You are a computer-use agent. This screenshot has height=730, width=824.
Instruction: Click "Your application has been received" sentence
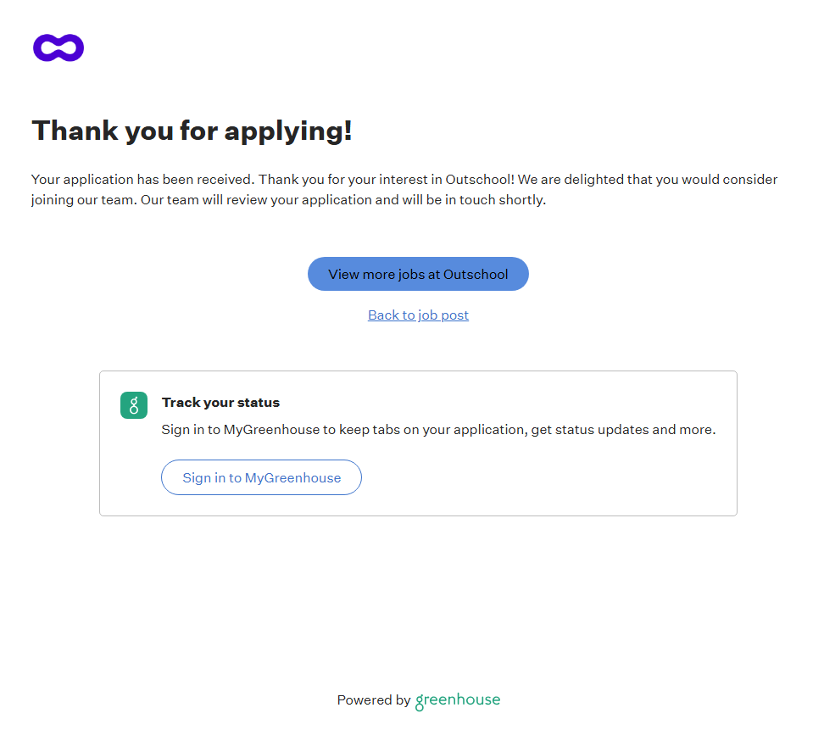coord(142,180)
